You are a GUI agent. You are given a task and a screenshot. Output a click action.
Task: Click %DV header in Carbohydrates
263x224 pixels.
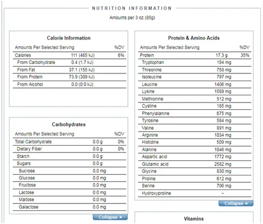tap(119, 134)
